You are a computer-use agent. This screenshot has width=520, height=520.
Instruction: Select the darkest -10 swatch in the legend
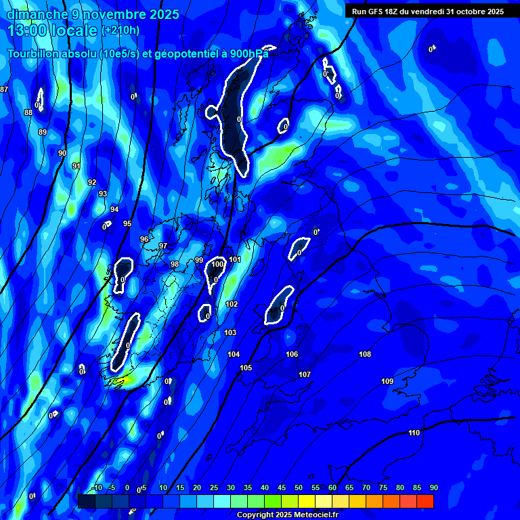87,502
